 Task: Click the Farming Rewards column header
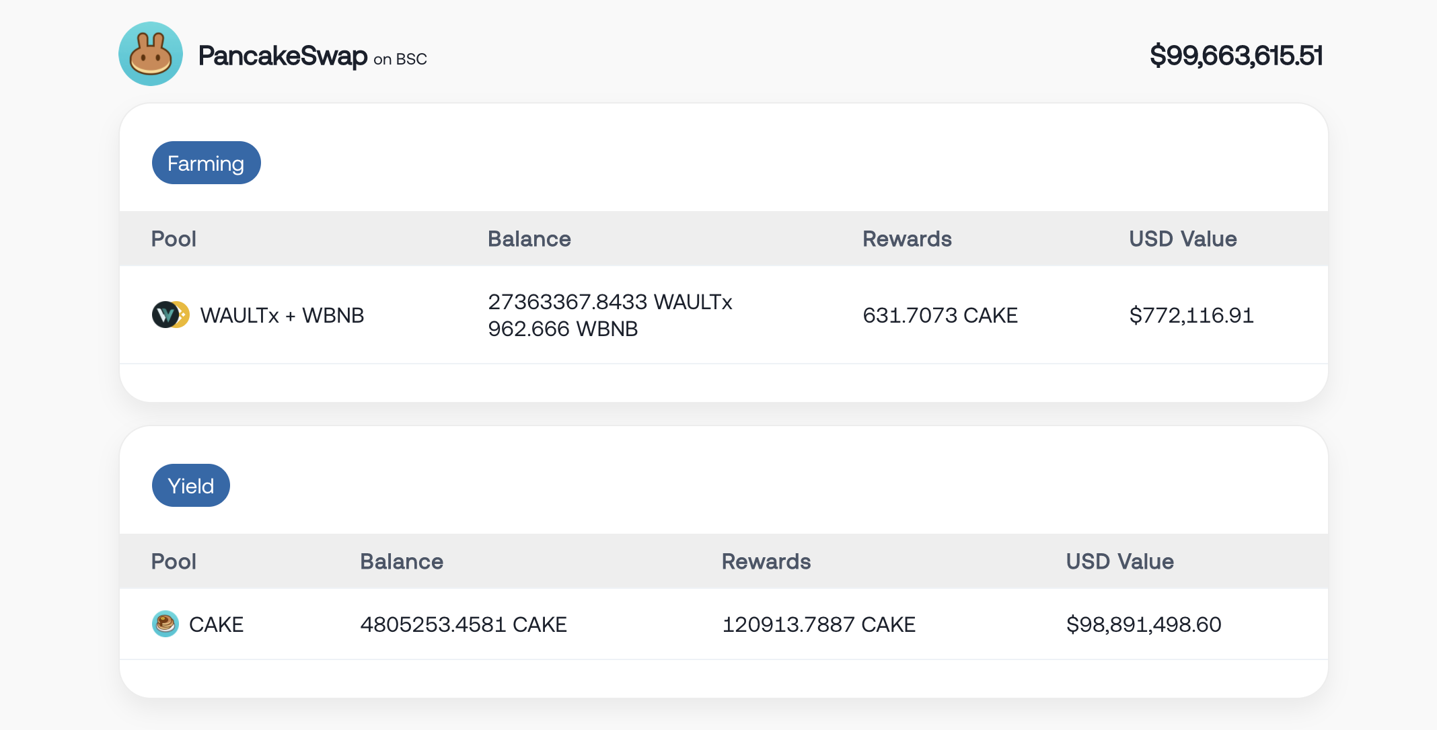(x=907, y=239)
